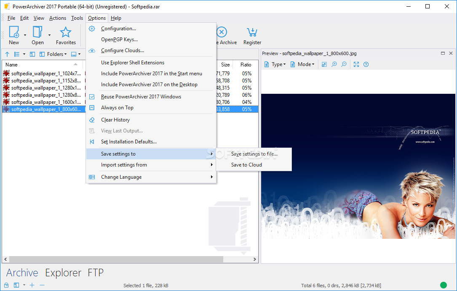This screenshot has height=291, width=457.
Task: Zoom out on the preview image
Action: 344,64
